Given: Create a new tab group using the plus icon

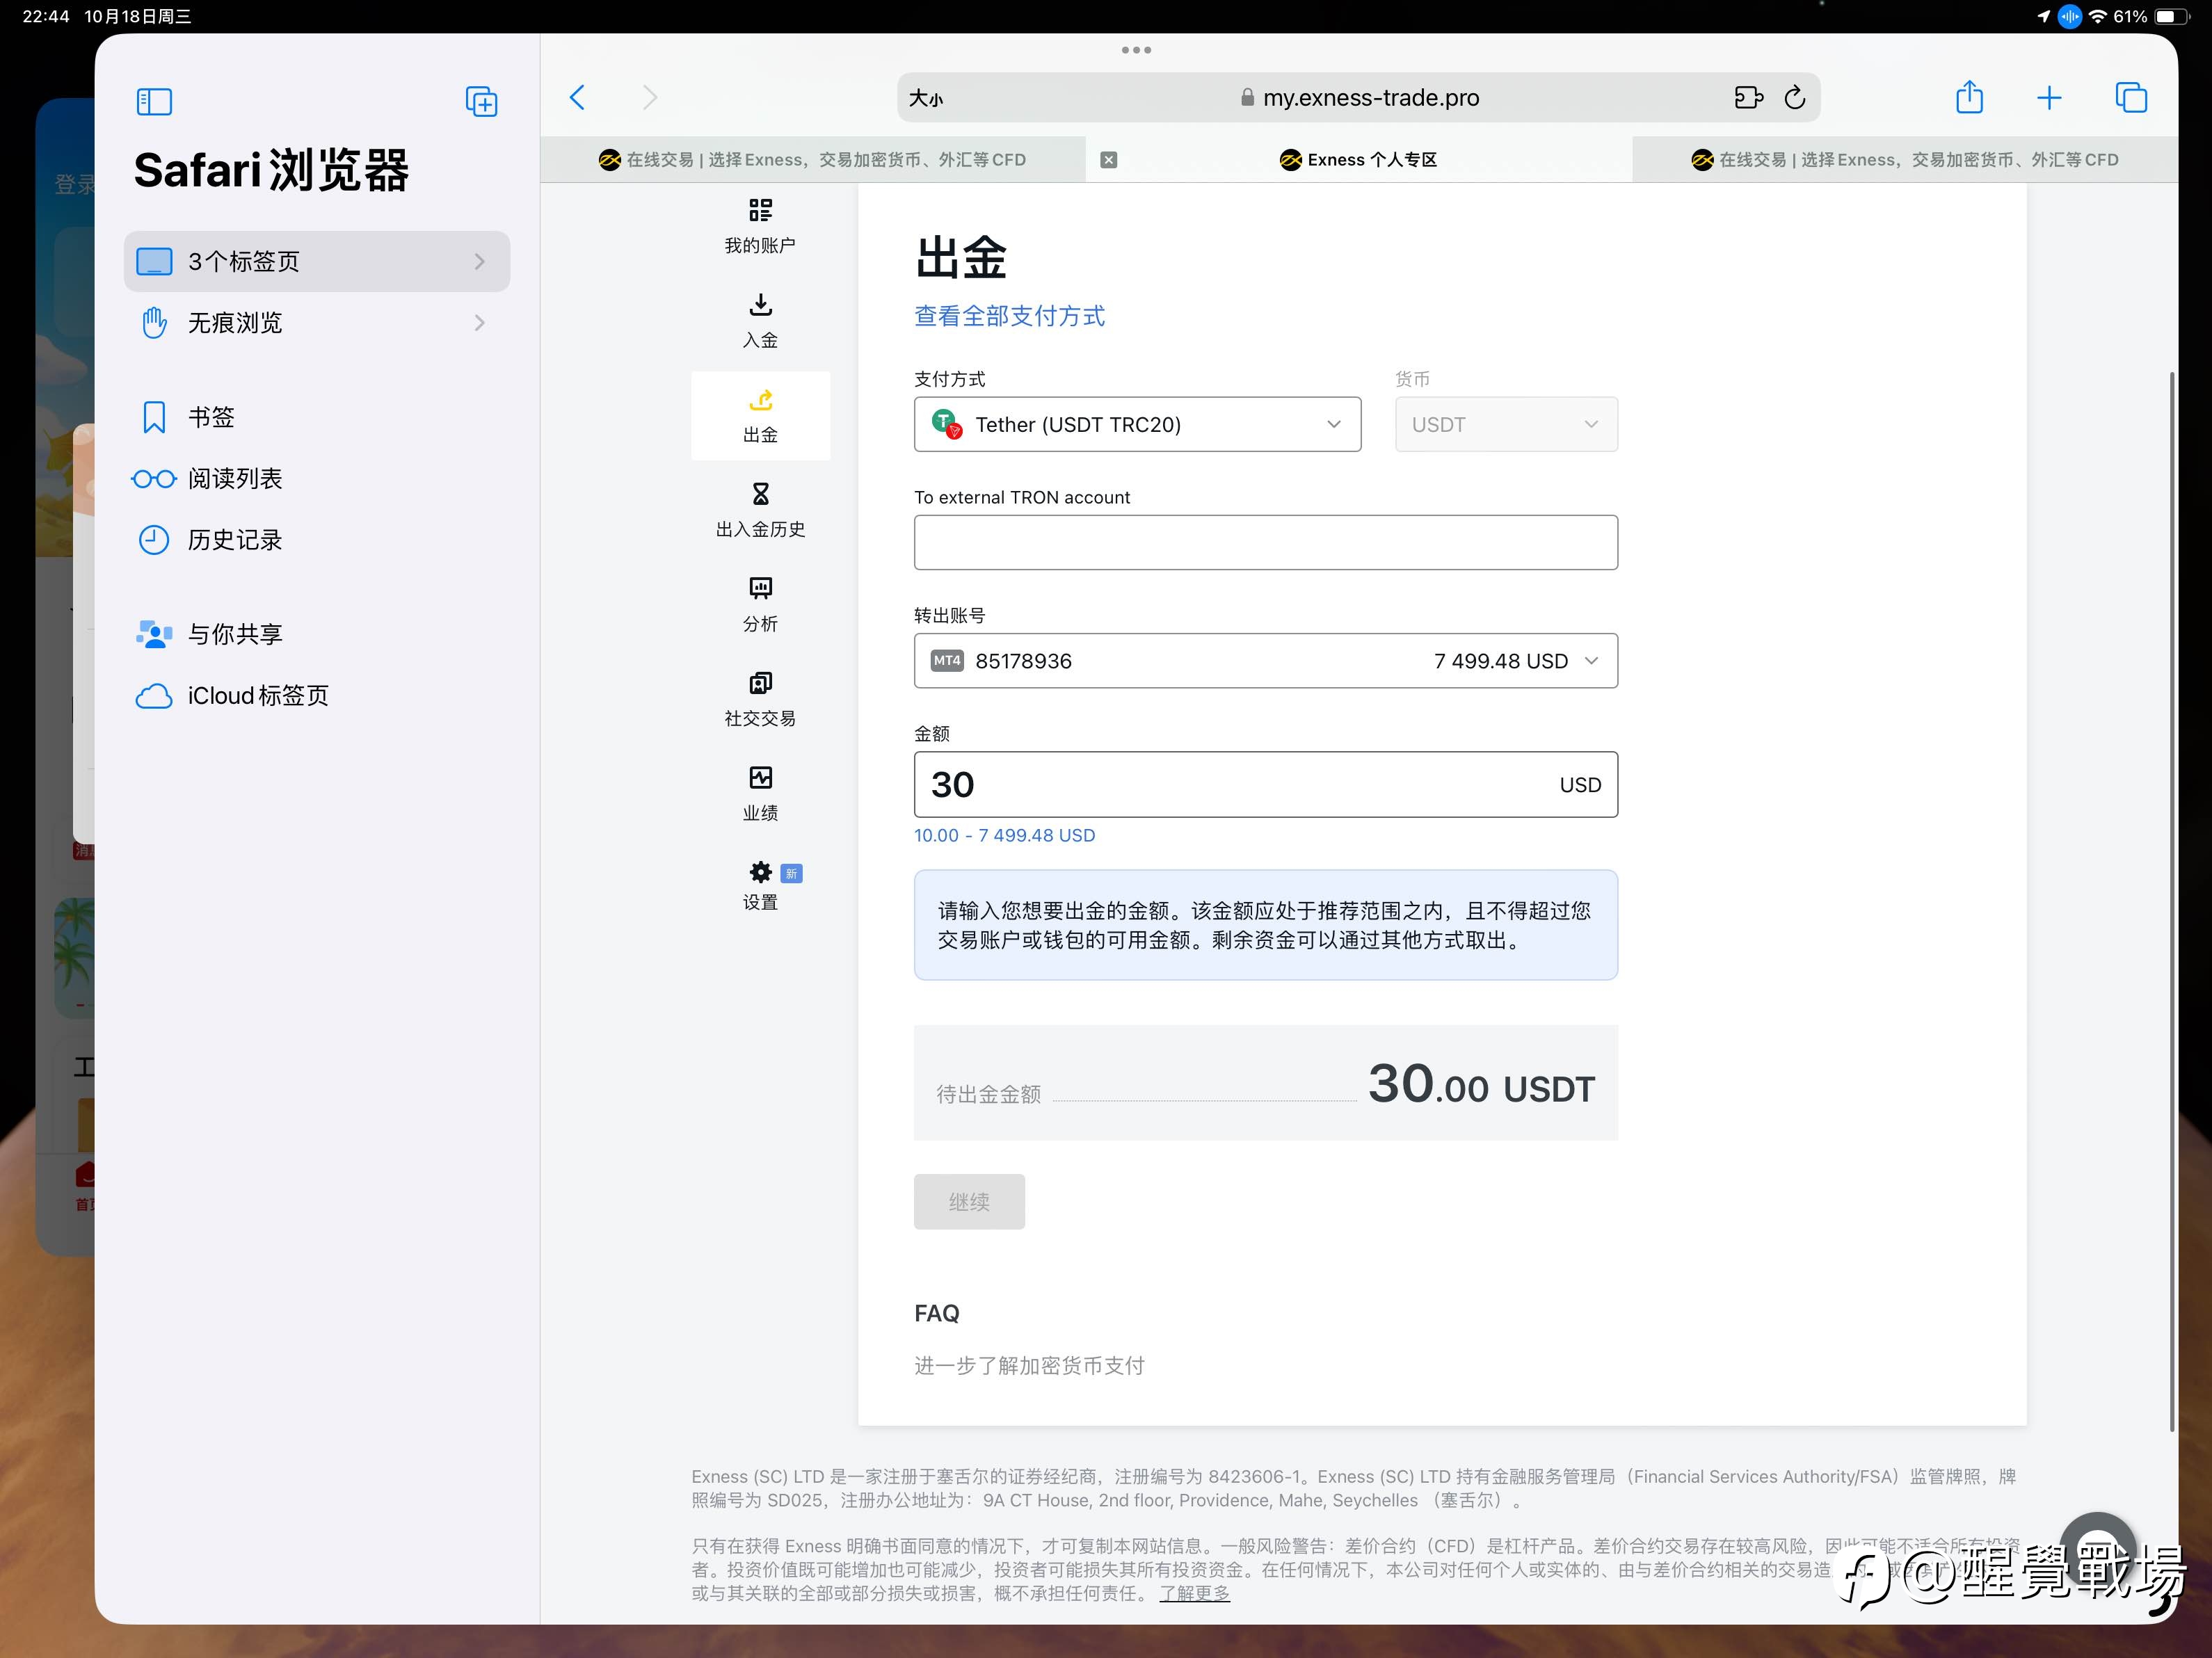Looking at the screenshot, I should (x=481, y=101).
